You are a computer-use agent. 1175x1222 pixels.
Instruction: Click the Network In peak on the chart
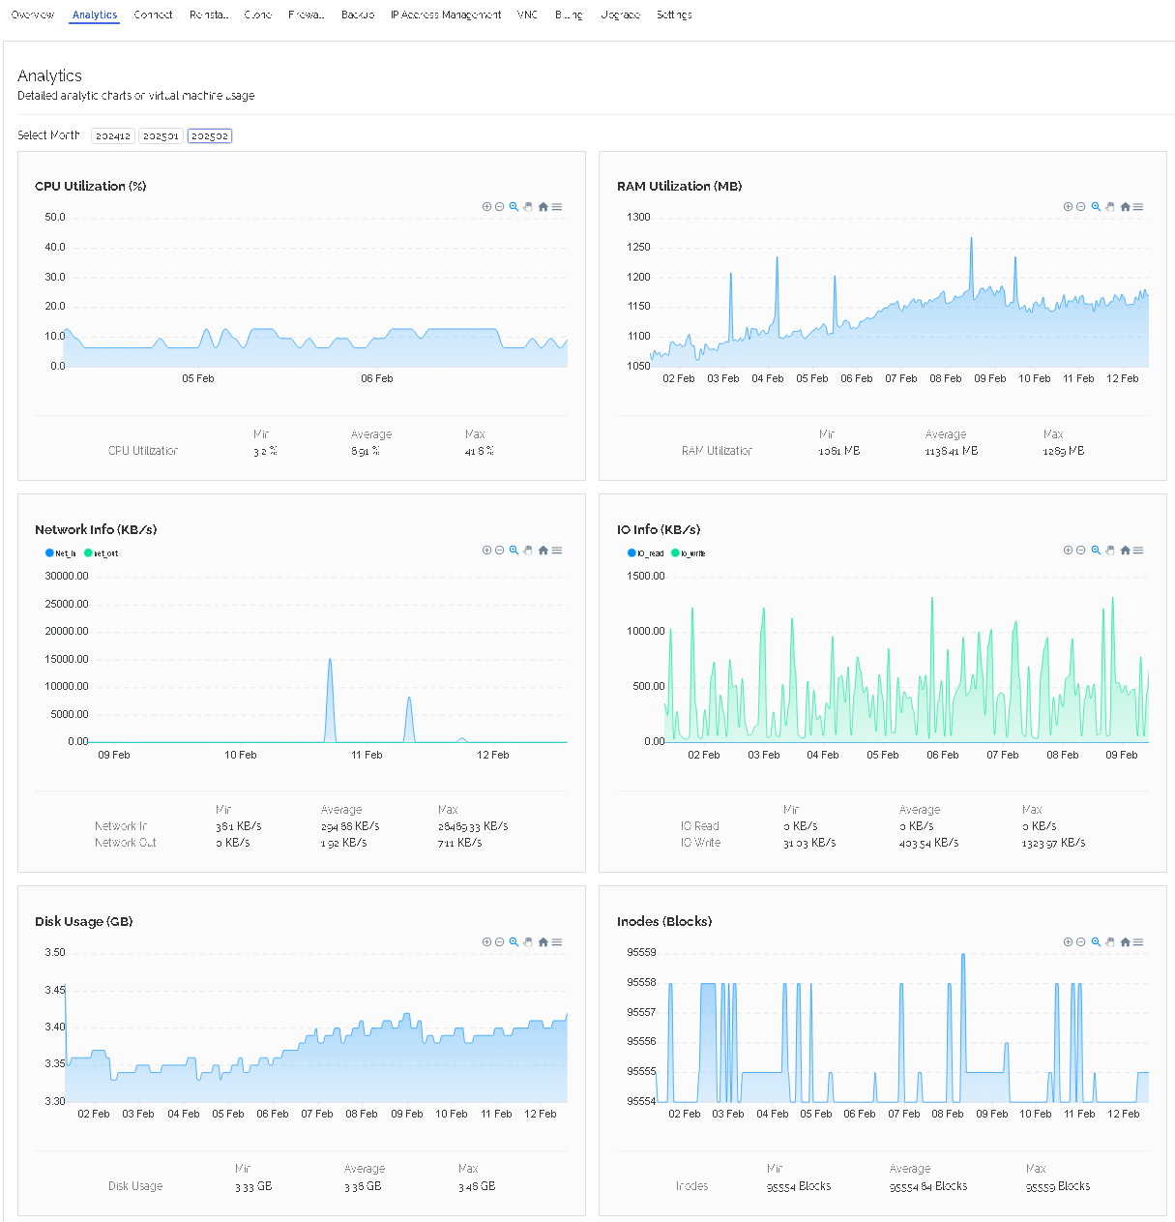[x=330, y=660]
